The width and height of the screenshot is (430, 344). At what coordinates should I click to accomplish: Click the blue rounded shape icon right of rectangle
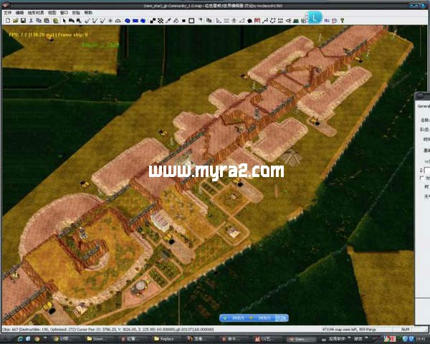coord(143,21)
